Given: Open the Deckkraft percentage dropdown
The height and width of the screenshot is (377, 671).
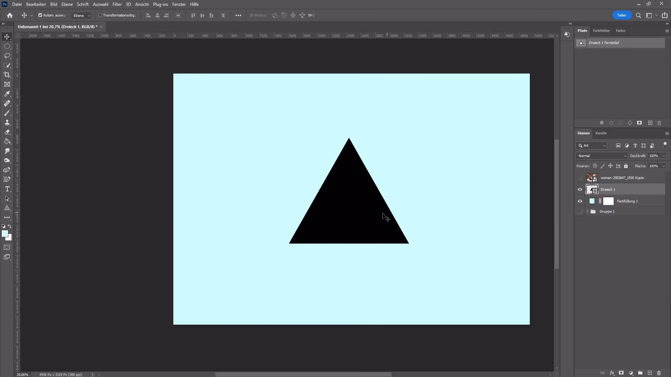Looking at the screenshot, I should click(664, 156).
